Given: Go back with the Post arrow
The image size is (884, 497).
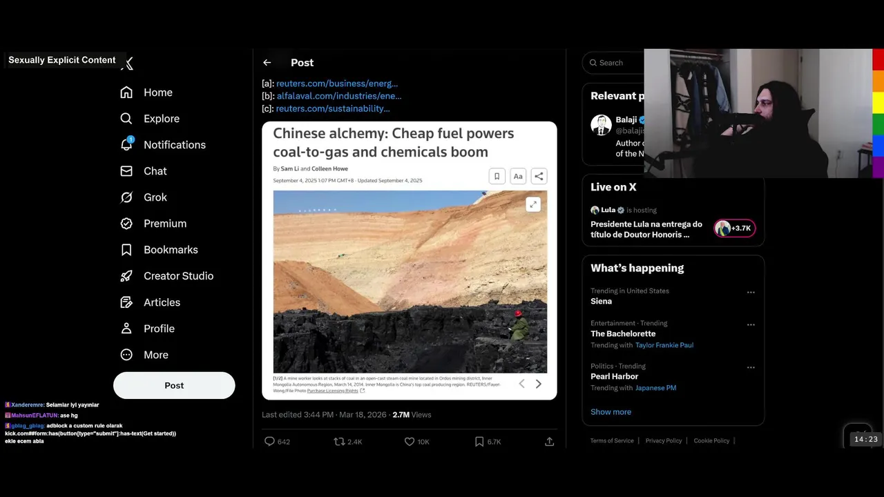Looking at the screenshot, I should pos(267,63).
